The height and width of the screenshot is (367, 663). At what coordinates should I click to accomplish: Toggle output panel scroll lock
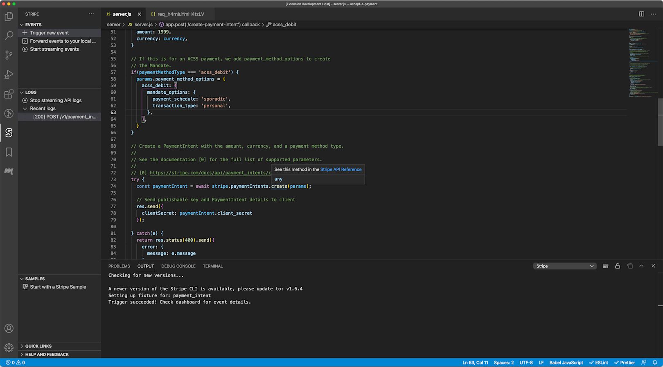click(x=618, y=266)
